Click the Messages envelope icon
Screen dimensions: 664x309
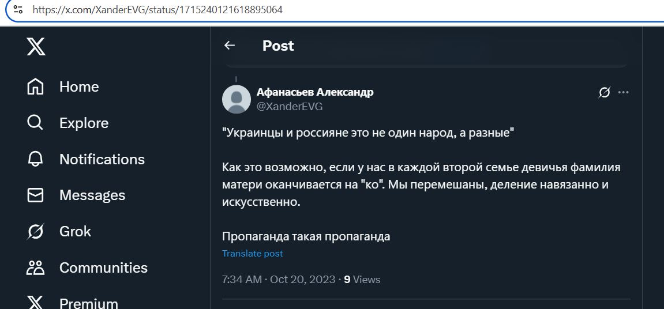[x=35, y=195]
